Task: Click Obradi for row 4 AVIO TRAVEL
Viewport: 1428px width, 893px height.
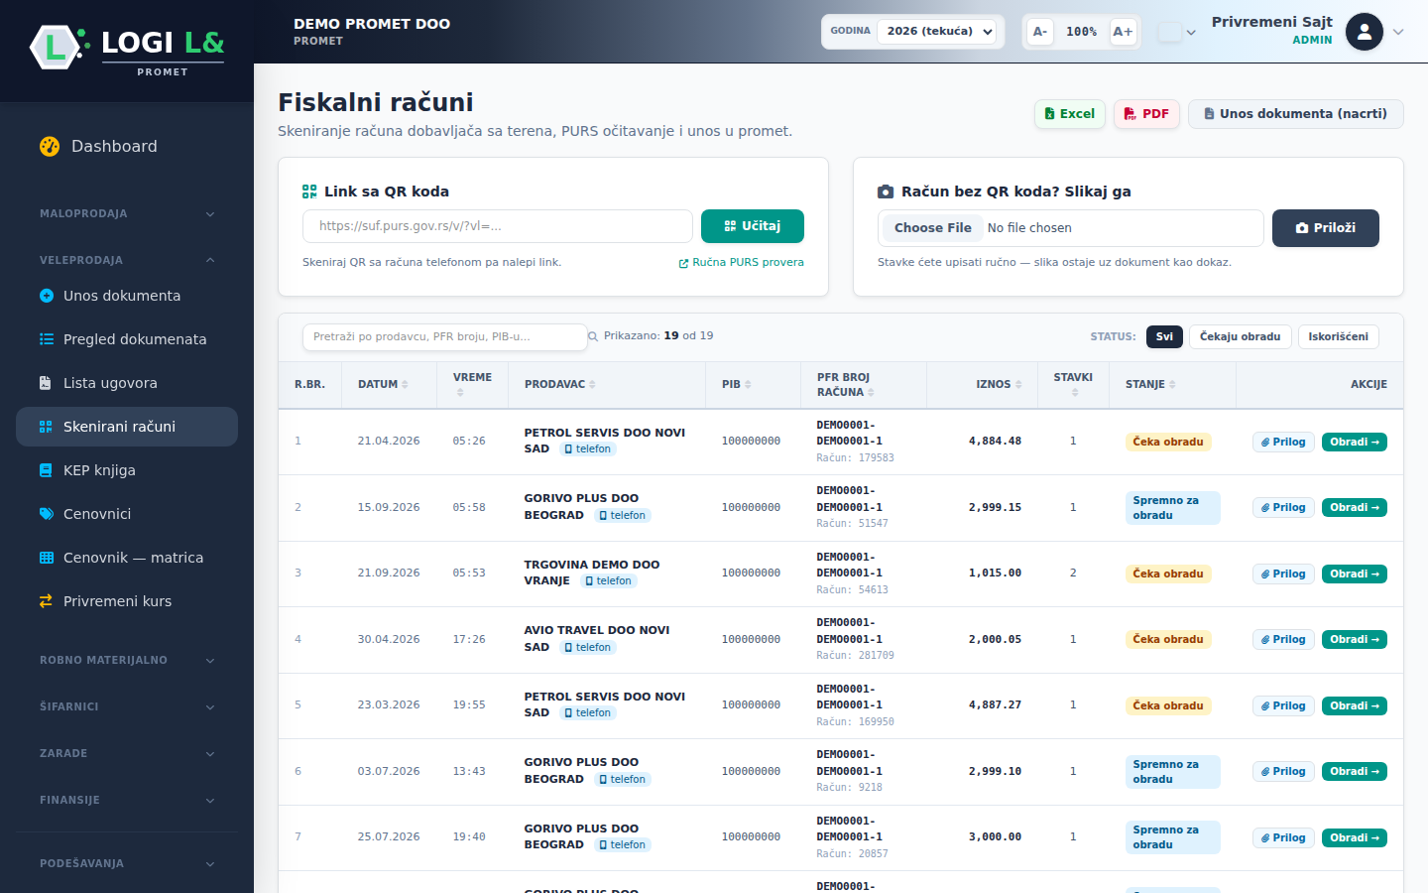Action: (1355, 640)
